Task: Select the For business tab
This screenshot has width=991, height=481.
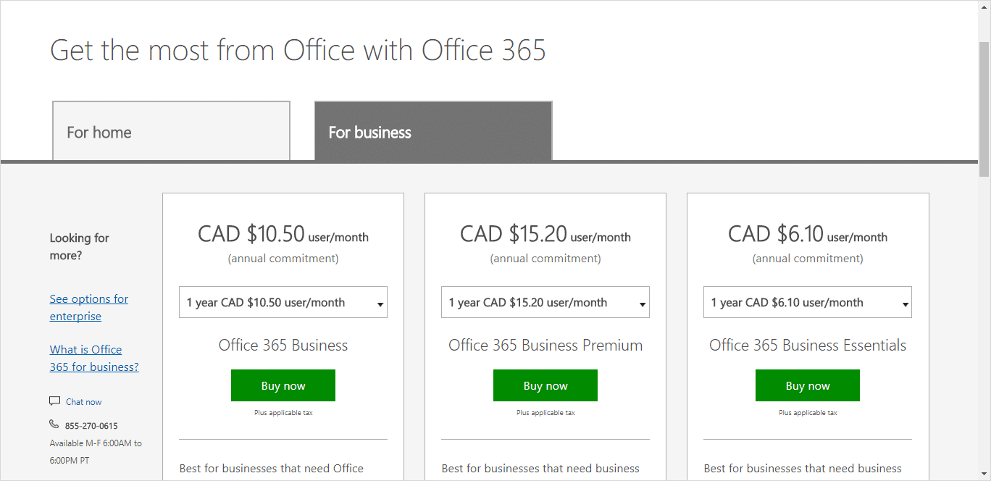Action: pos(433,131)
